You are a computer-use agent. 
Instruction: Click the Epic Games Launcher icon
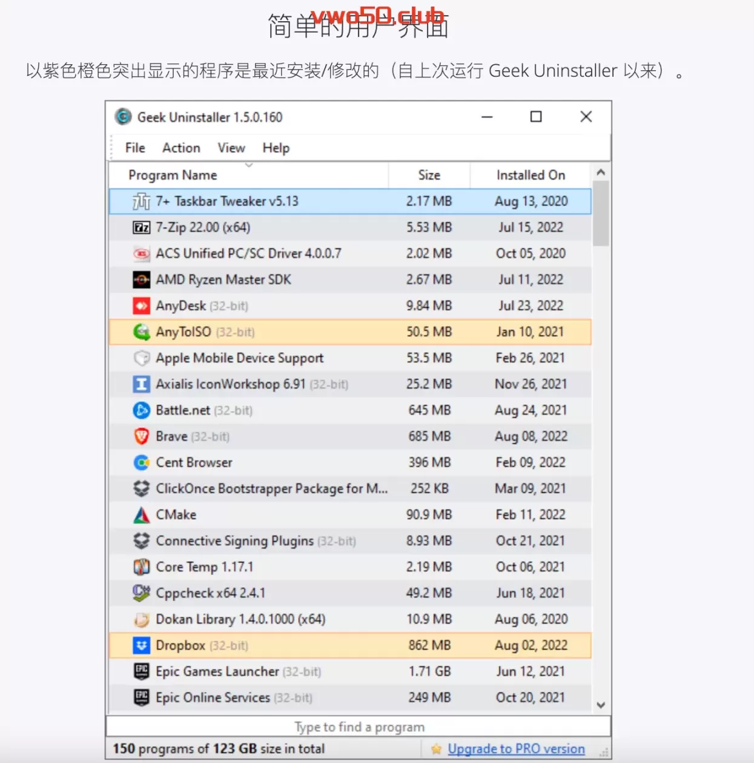[141, 672]
